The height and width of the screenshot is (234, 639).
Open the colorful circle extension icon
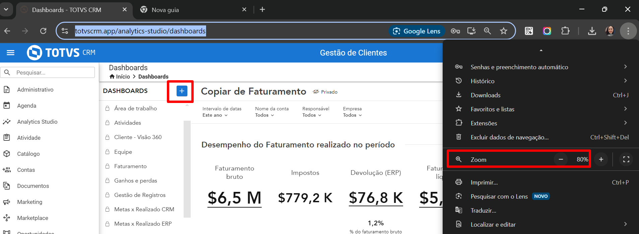(547, 31)
